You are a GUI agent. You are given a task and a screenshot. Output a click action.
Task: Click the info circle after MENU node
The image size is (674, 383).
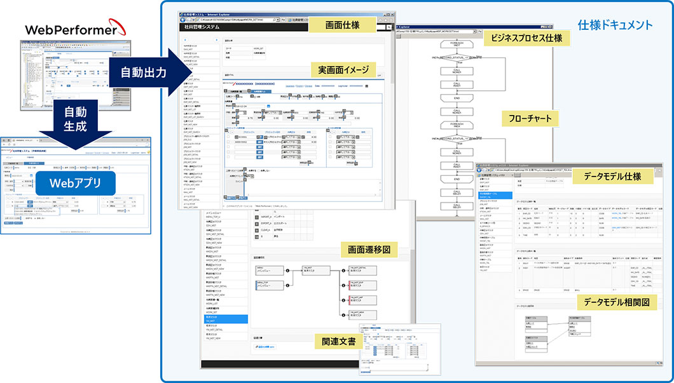pos(288,269)
